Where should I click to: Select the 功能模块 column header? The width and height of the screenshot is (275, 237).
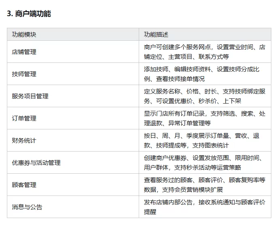tap(24, 34)
